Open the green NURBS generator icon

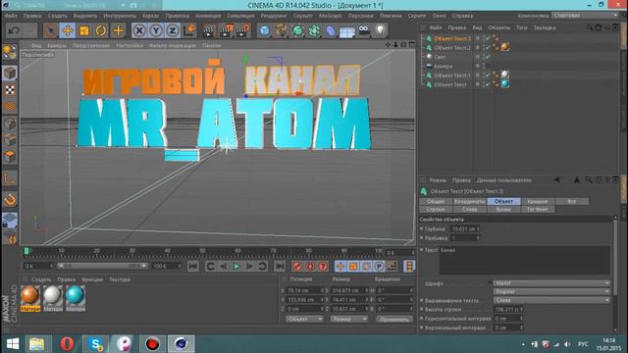click(x=297, y=30)
